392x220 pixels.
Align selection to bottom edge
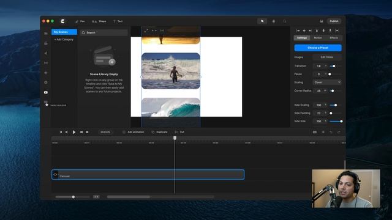330,31
